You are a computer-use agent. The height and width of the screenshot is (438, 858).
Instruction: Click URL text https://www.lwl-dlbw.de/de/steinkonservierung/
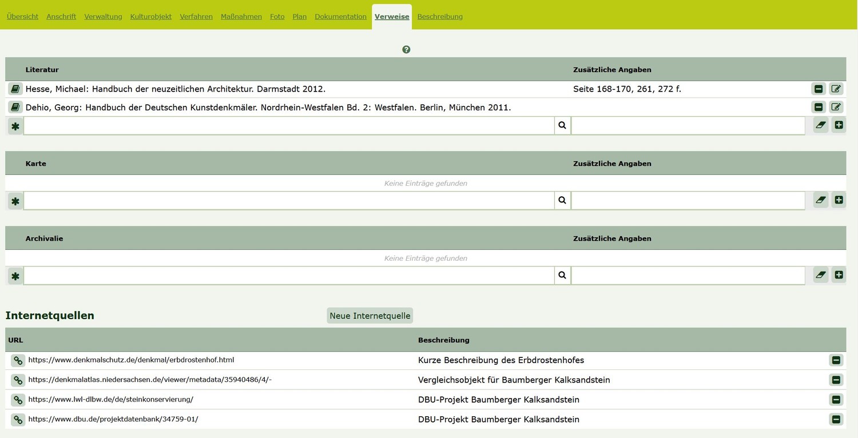point(110,400)
